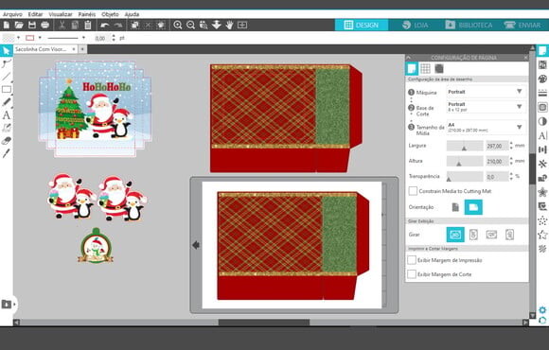The image size is (549, 350).
Task: Set orientation to portrait
Action: tap(455, 207)
